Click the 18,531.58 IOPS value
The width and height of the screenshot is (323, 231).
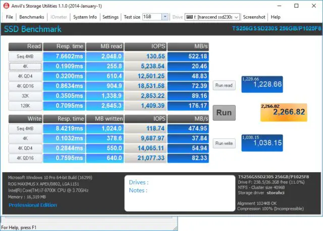[x=145, y=86]
